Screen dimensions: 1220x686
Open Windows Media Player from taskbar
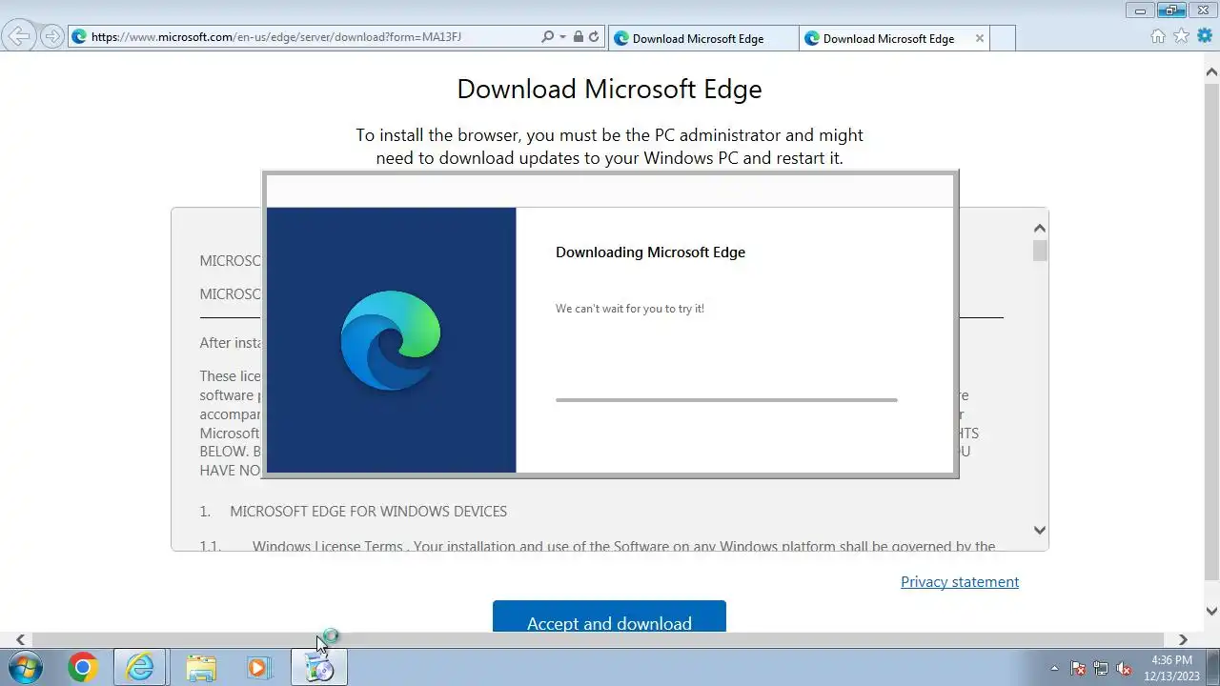258,668
